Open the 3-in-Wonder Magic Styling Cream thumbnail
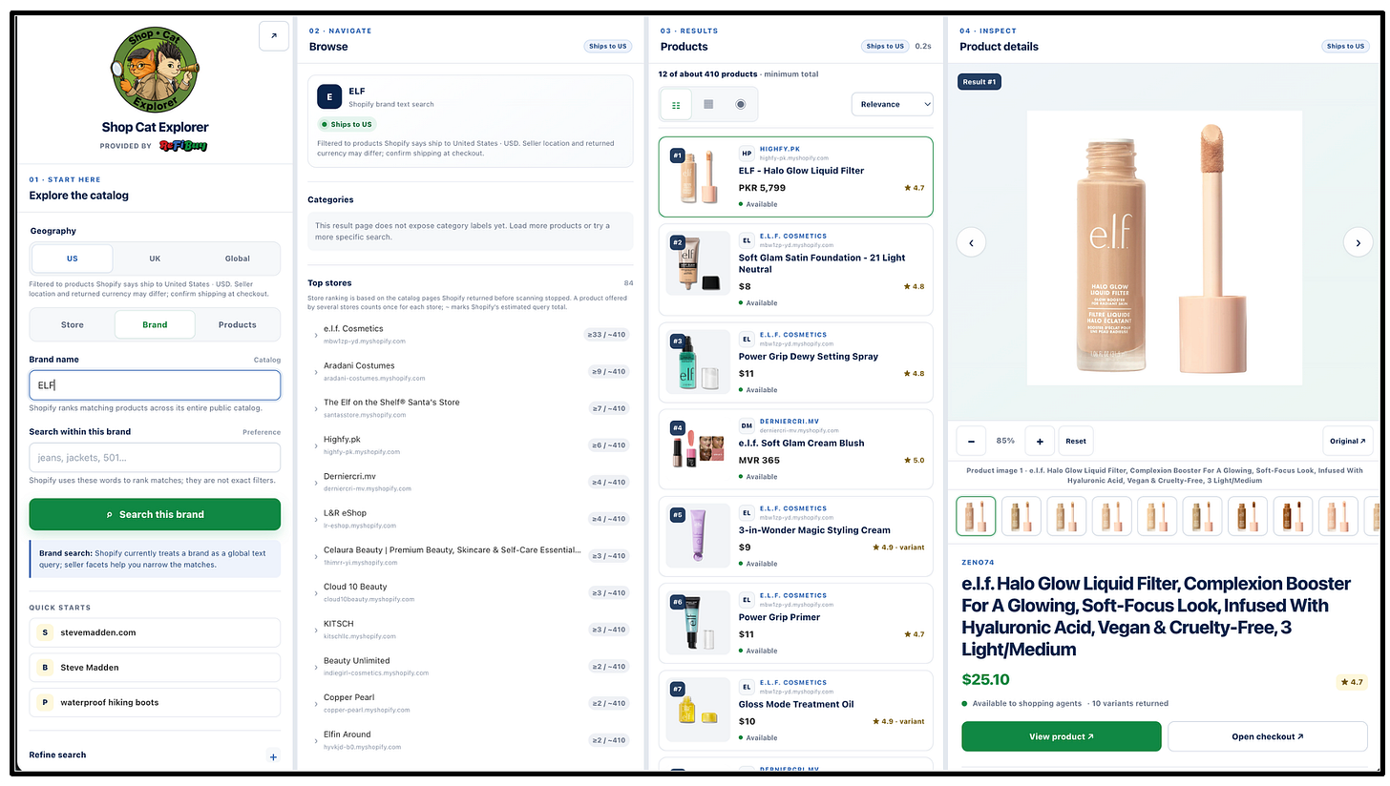 tap(698, 536)
